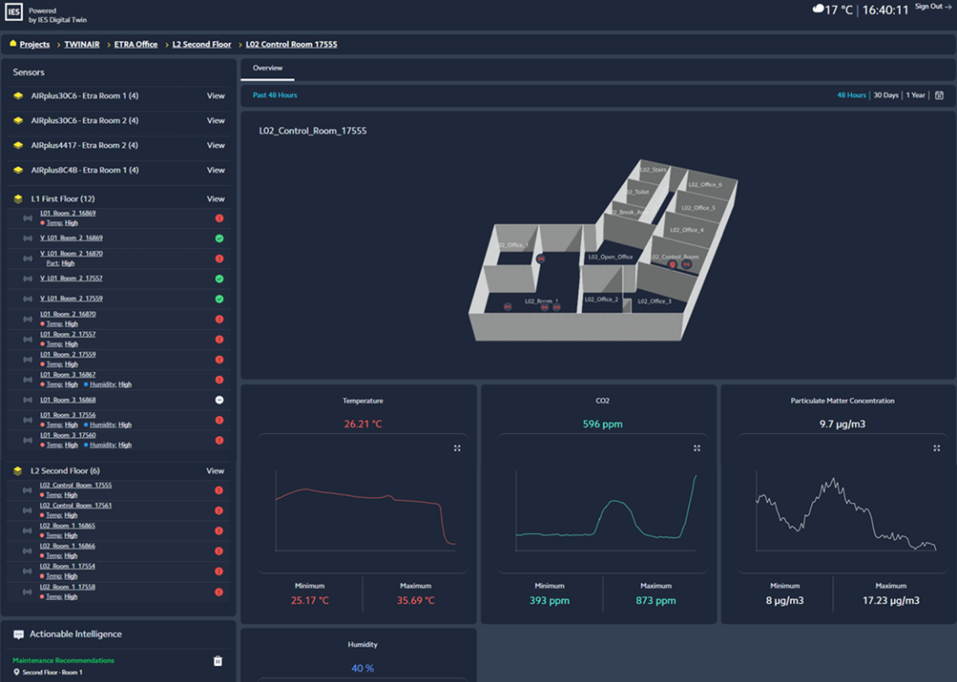
Task: Click the Past 48 Hours label
Action: (275, 95)
